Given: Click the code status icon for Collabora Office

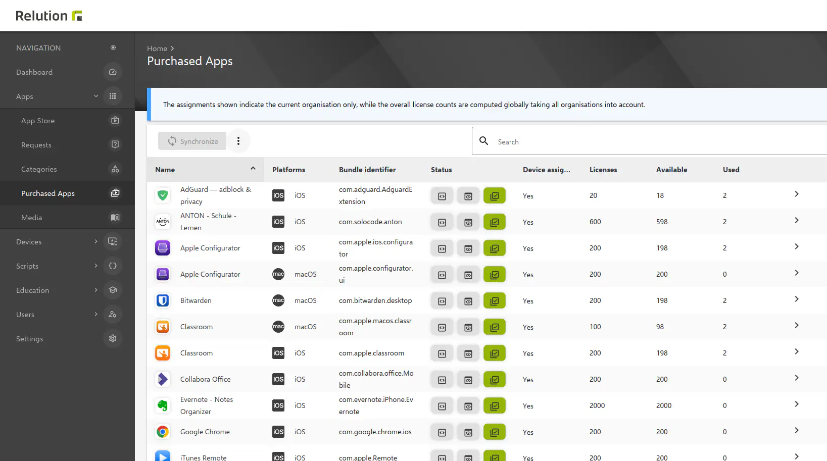Looking at the screenshot, I should pyautogui.click(x=442, y=380).
